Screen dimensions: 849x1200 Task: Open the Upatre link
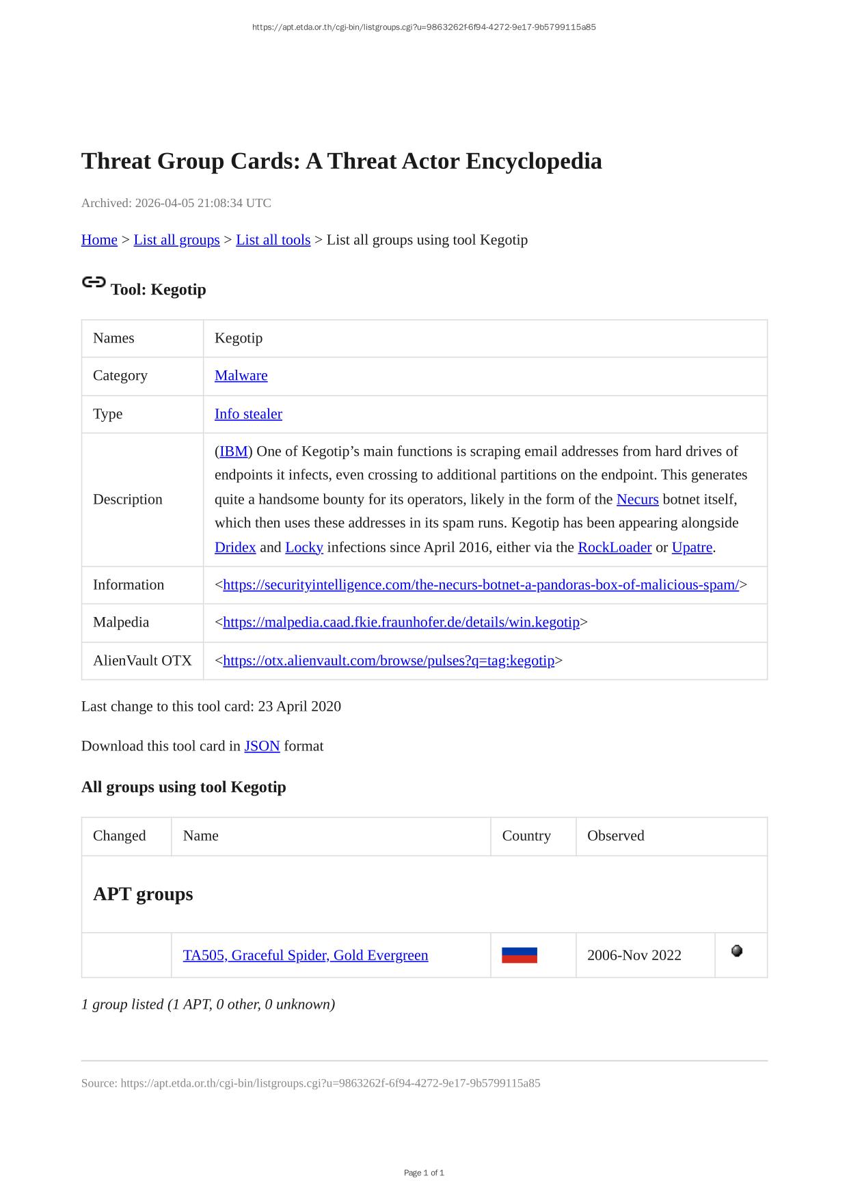(x=692, y=547)
